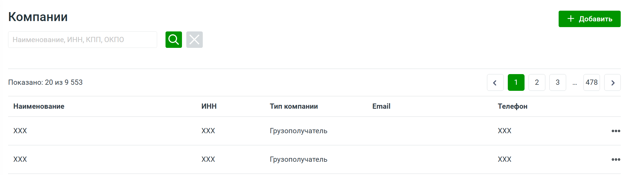632x175 pixels.
Task: Open the three-dot menu for the first row
Action: [616, 131]
